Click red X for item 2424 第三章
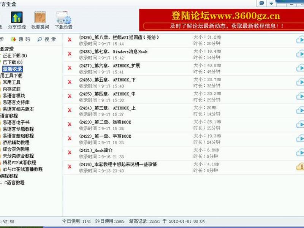The image size is (304, 228). click(70, 110)
